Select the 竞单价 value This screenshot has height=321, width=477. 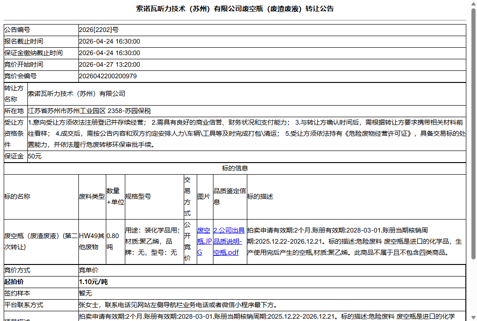(89, 271)
